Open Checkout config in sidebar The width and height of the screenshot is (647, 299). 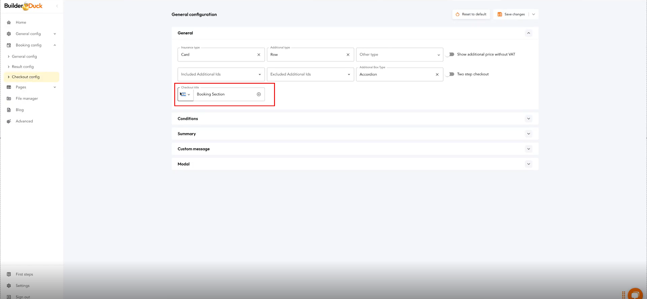pos(26,77)
